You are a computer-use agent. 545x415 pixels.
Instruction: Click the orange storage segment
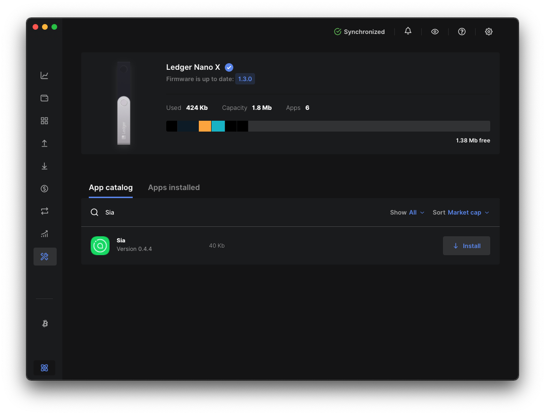tap(204, 126)
